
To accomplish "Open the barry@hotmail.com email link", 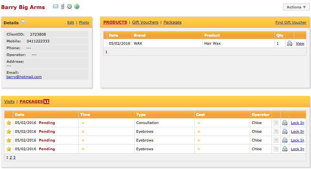I will 24,77.
